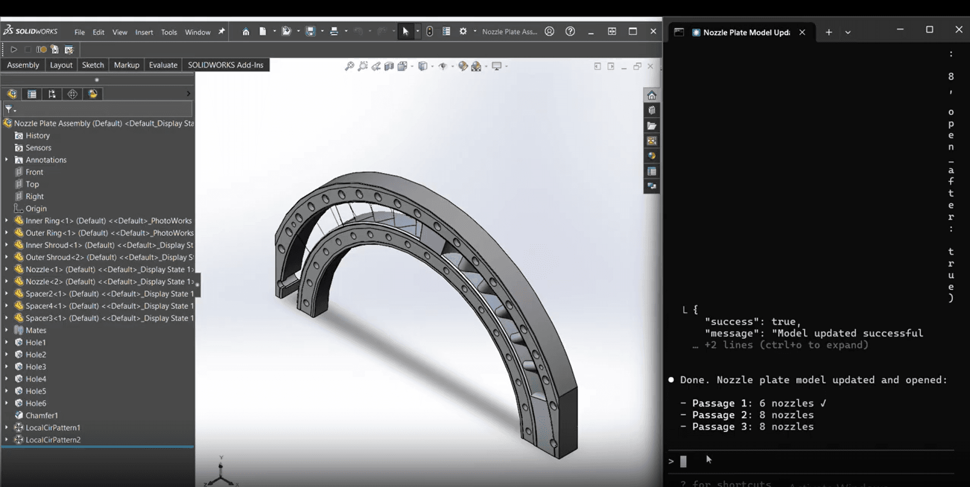Open the SOLIDWORKS Resources home task pane tab
This screenshot has width=970, height=487.
(652, 95)
